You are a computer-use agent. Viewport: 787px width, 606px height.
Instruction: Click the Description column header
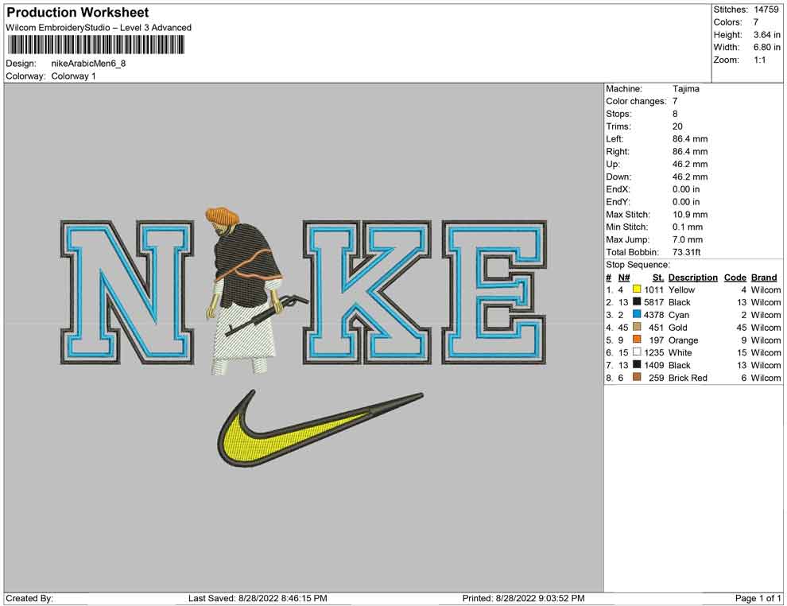[x=692, y=278]
